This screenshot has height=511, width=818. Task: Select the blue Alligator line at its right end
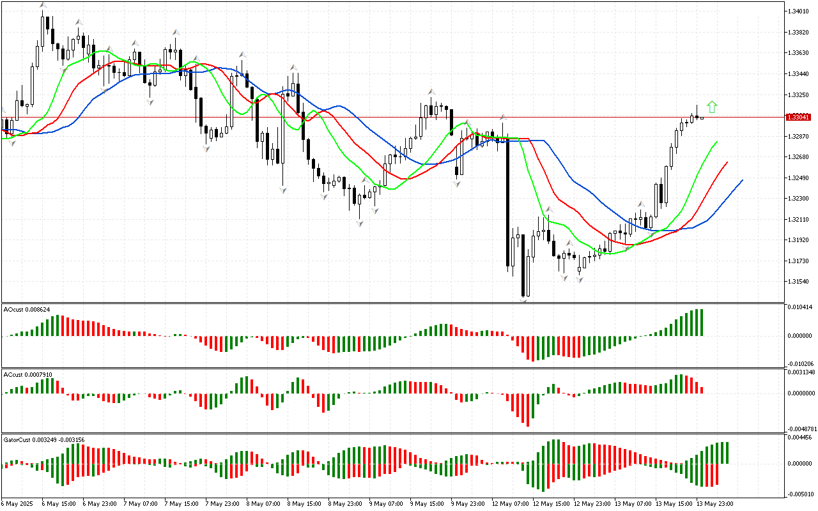pos(741,181)
